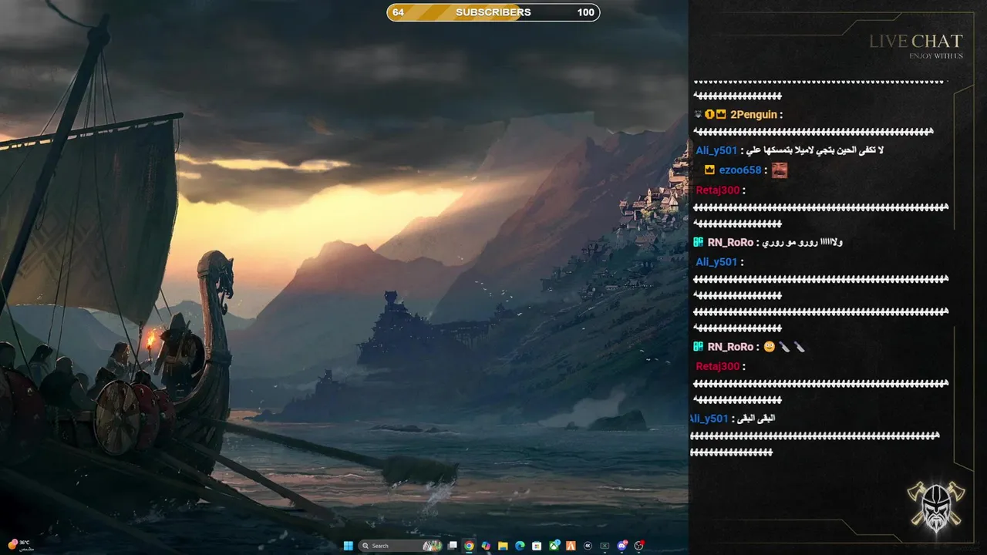Launch Copilot from the taskbar
The height and width of the screenshot is (555, 987).
pyautogui.click(x=486, y=546)
